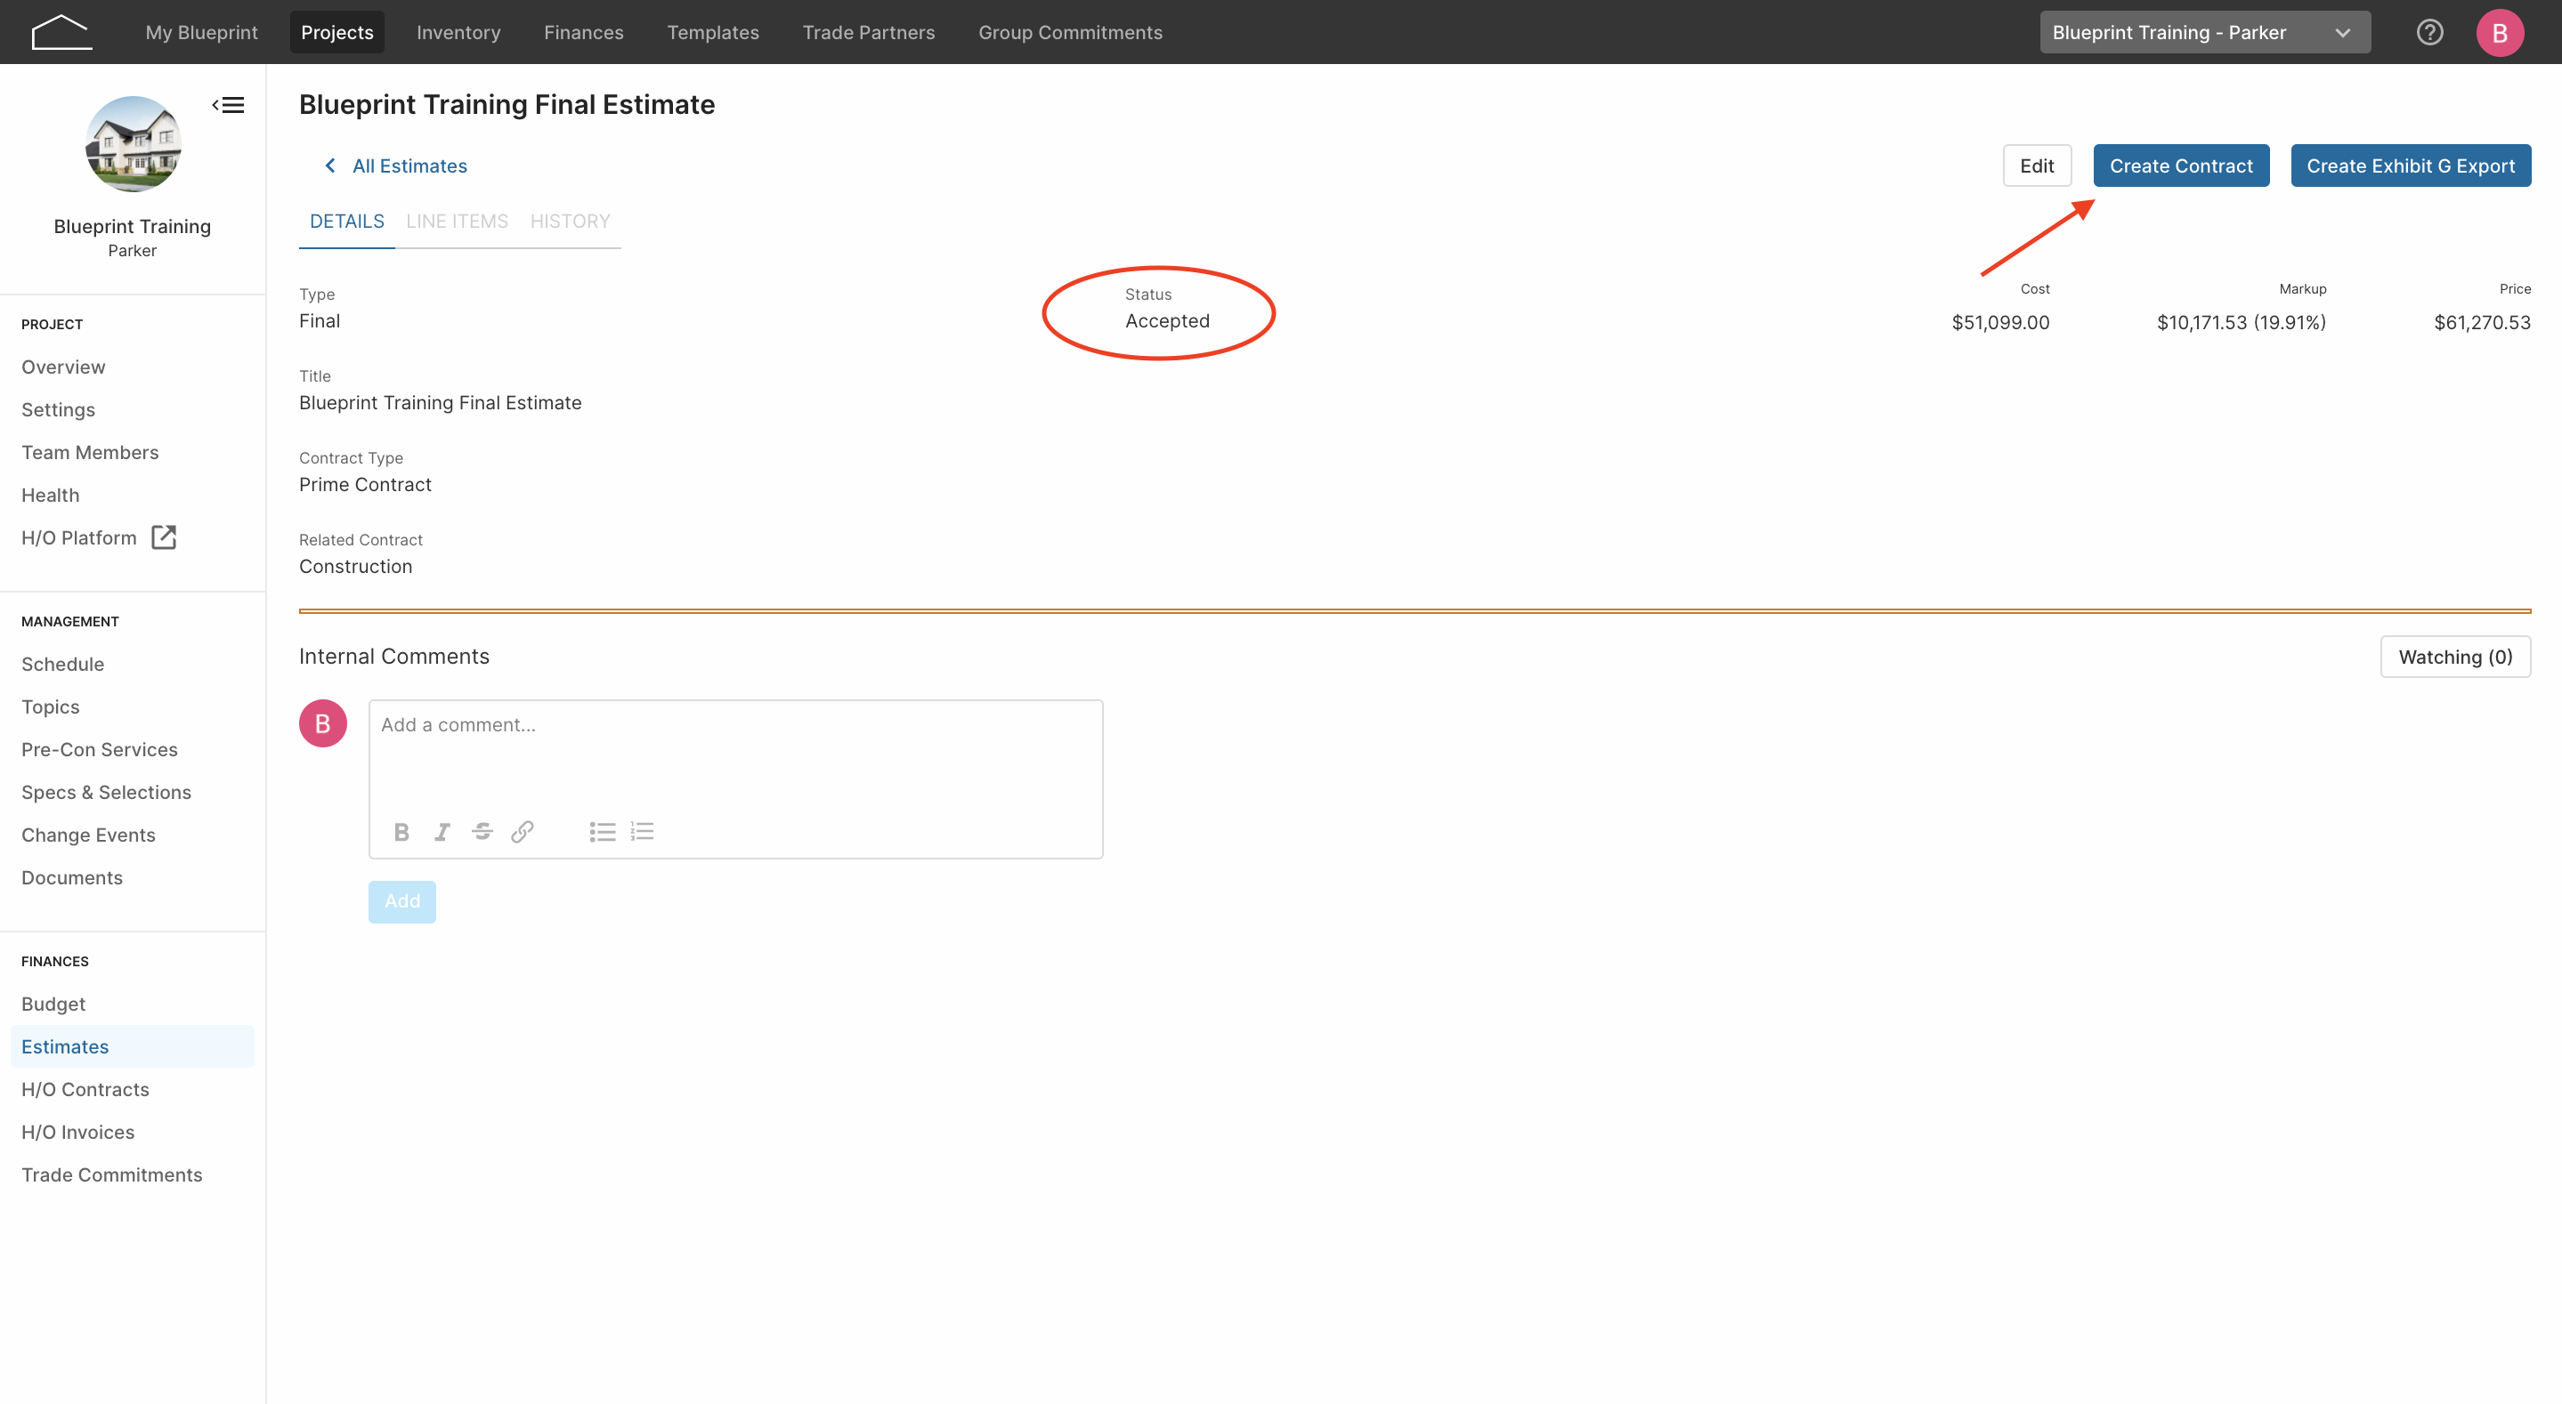Click the commenter avatar B
The width and height of the screenshot is (2562, 1404).
coord(323,724)
